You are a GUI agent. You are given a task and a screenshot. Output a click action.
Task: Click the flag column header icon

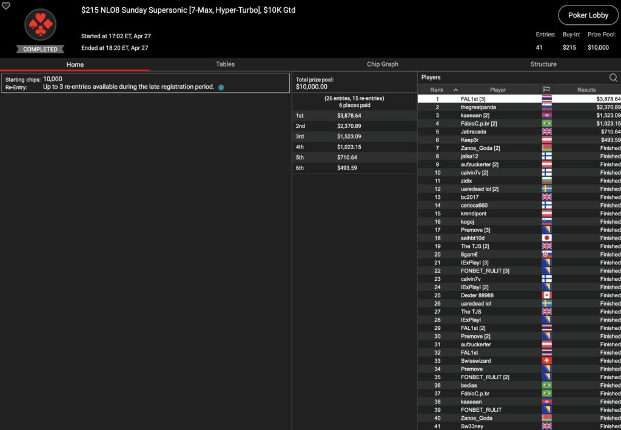tap(546, 90)
